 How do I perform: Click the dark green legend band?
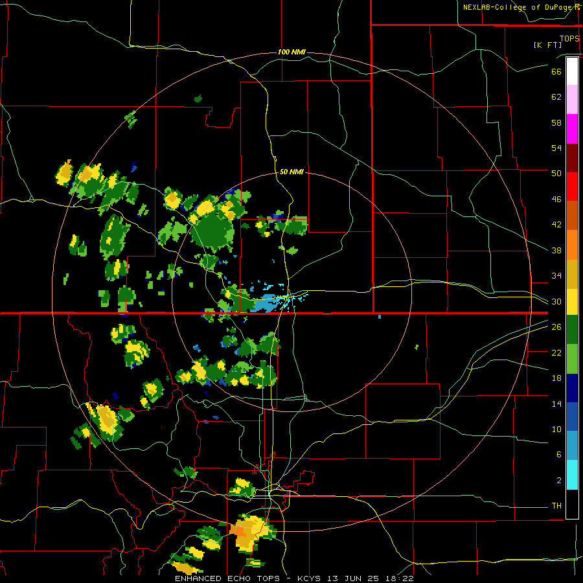point(572,330)
